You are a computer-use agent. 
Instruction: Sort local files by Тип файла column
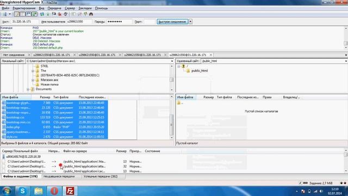coord(64,97)
